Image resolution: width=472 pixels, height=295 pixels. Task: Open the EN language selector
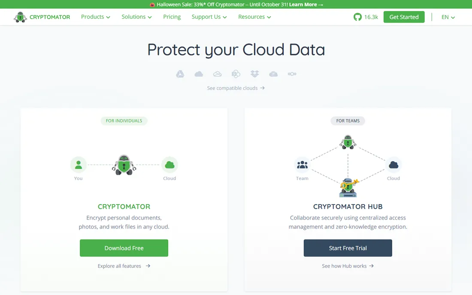click(x=448, y=17)
